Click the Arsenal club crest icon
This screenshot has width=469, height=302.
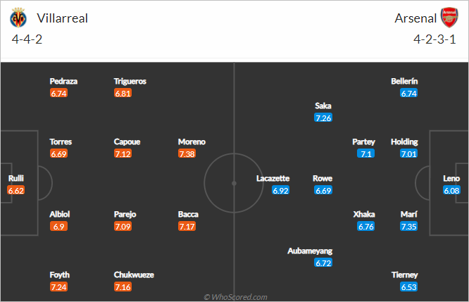point(449,18)
